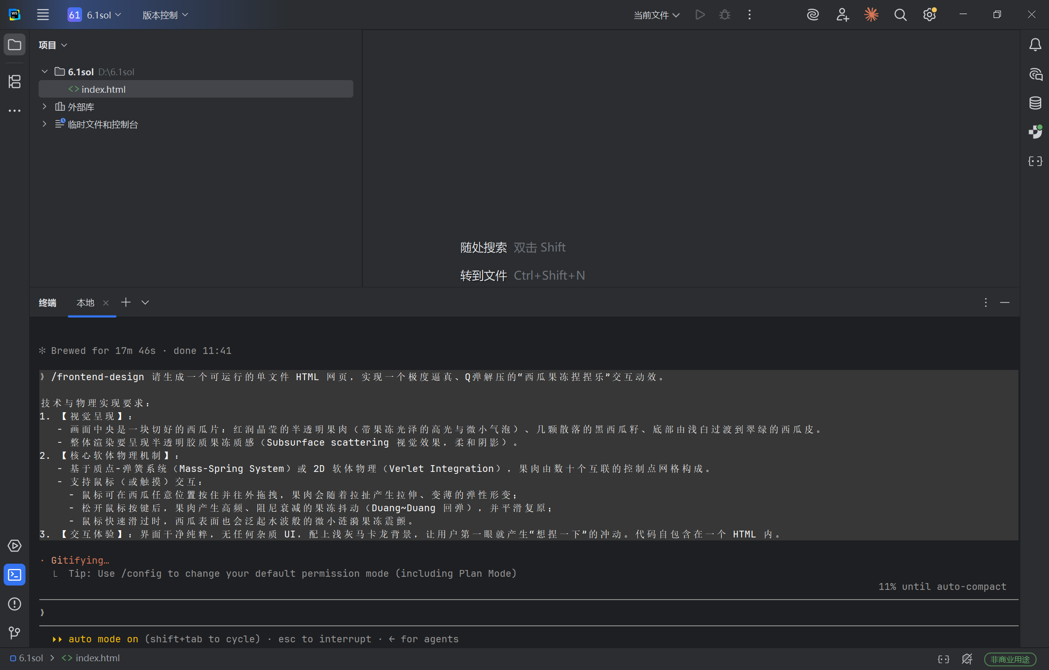Toggle the Problems tool window icon

click(15, 604)
